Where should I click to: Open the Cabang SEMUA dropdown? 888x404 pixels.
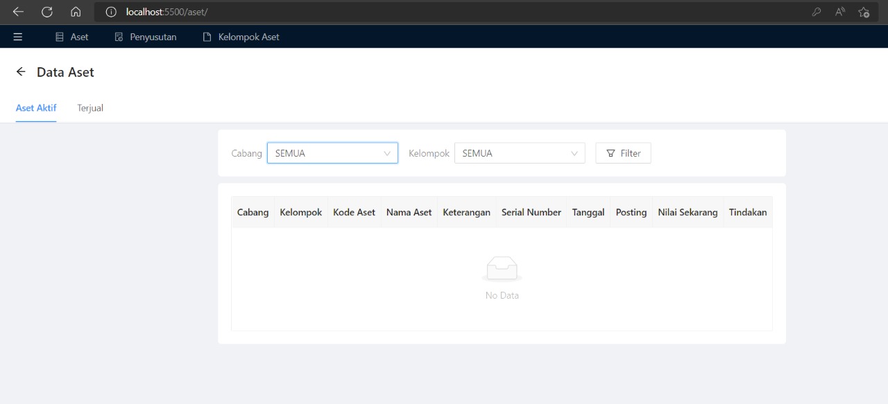332,153
